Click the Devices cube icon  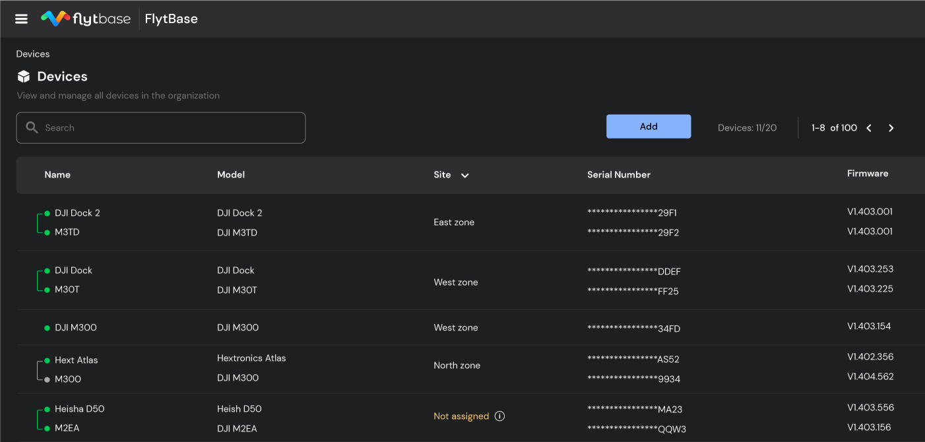[24, 77]
